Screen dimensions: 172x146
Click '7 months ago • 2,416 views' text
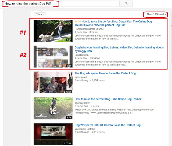pyautogui.click(x=89, y=132)
